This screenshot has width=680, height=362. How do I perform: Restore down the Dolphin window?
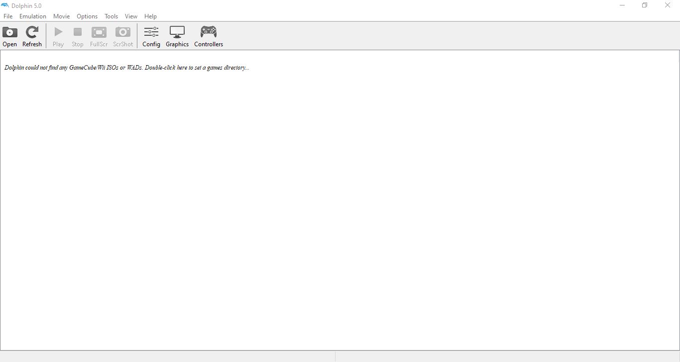(x=645, y=5)
